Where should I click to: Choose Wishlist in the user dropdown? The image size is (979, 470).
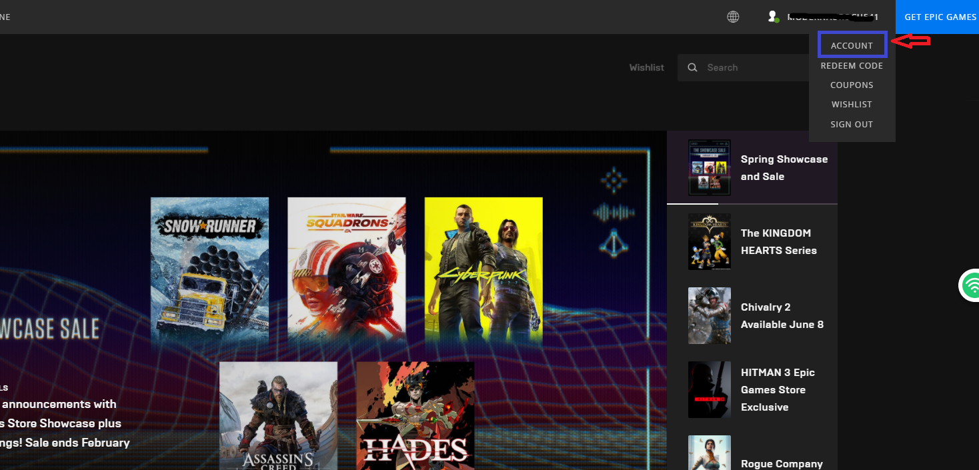click(852, 105)
